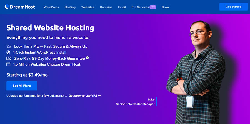This screenshot has height=124, width=250.
Task: Click the text '1.5 Million Websites Choose DreamHost'
Action: tap(47, 64)
